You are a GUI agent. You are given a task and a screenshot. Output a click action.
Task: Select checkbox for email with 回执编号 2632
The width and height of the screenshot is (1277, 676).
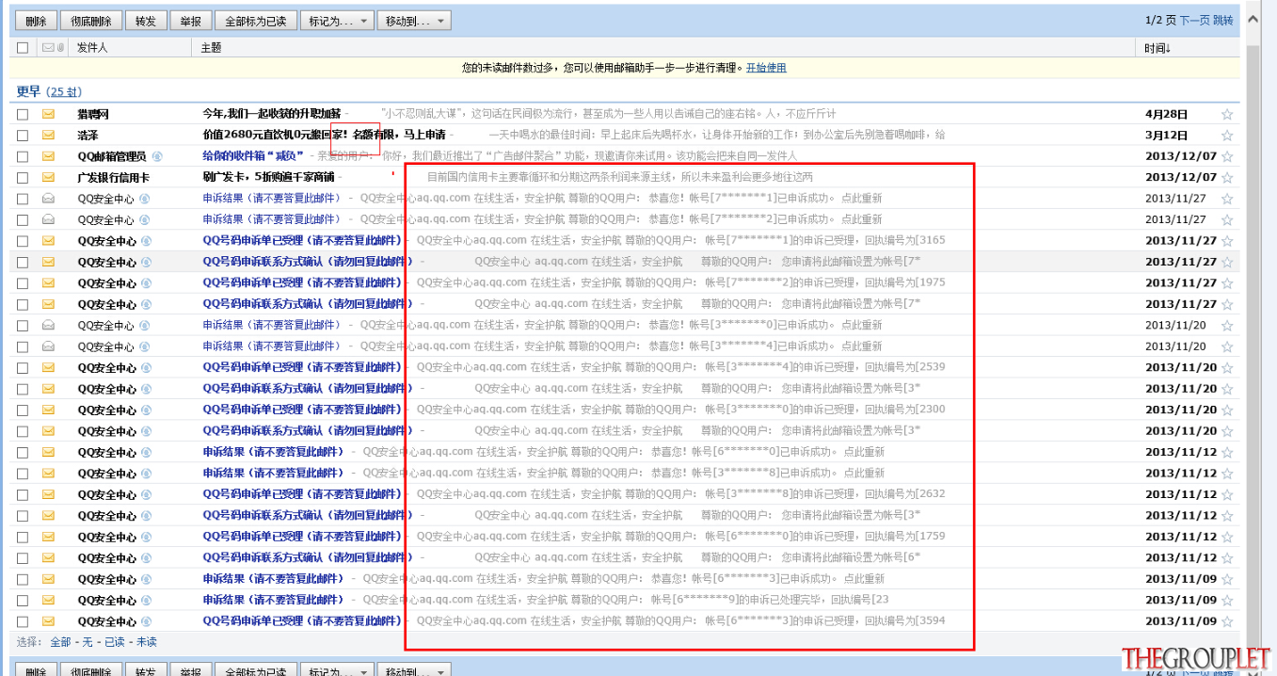23,494
